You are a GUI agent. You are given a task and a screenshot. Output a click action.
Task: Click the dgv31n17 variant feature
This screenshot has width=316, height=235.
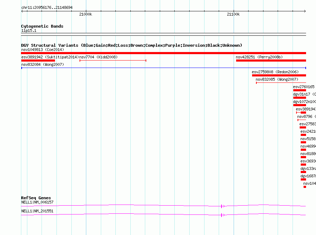tap(299, 98)
